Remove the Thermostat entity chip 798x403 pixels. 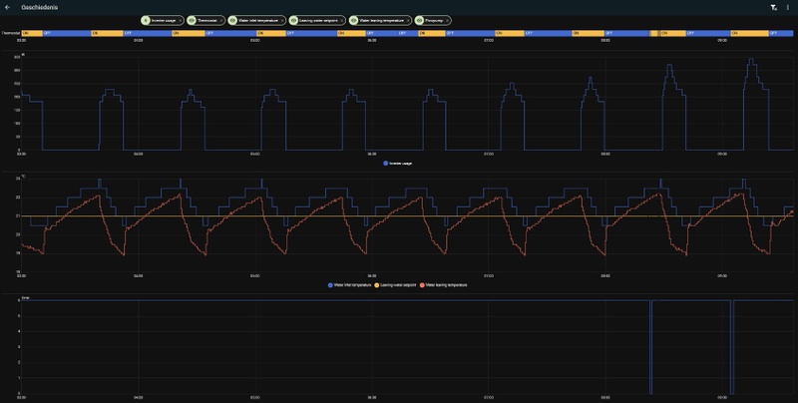[221, 21]
